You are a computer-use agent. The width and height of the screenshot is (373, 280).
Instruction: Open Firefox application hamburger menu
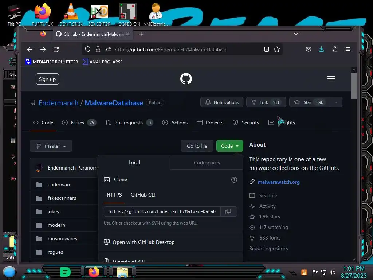tap(348, 49)
